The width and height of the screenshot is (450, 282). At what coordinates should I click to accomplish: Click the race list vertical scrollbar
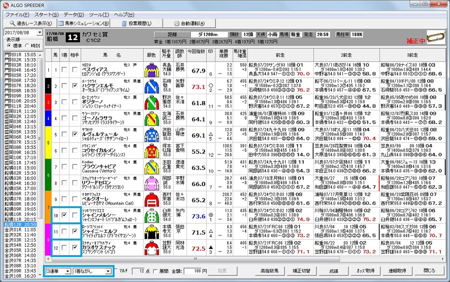[x=40, y=165]
